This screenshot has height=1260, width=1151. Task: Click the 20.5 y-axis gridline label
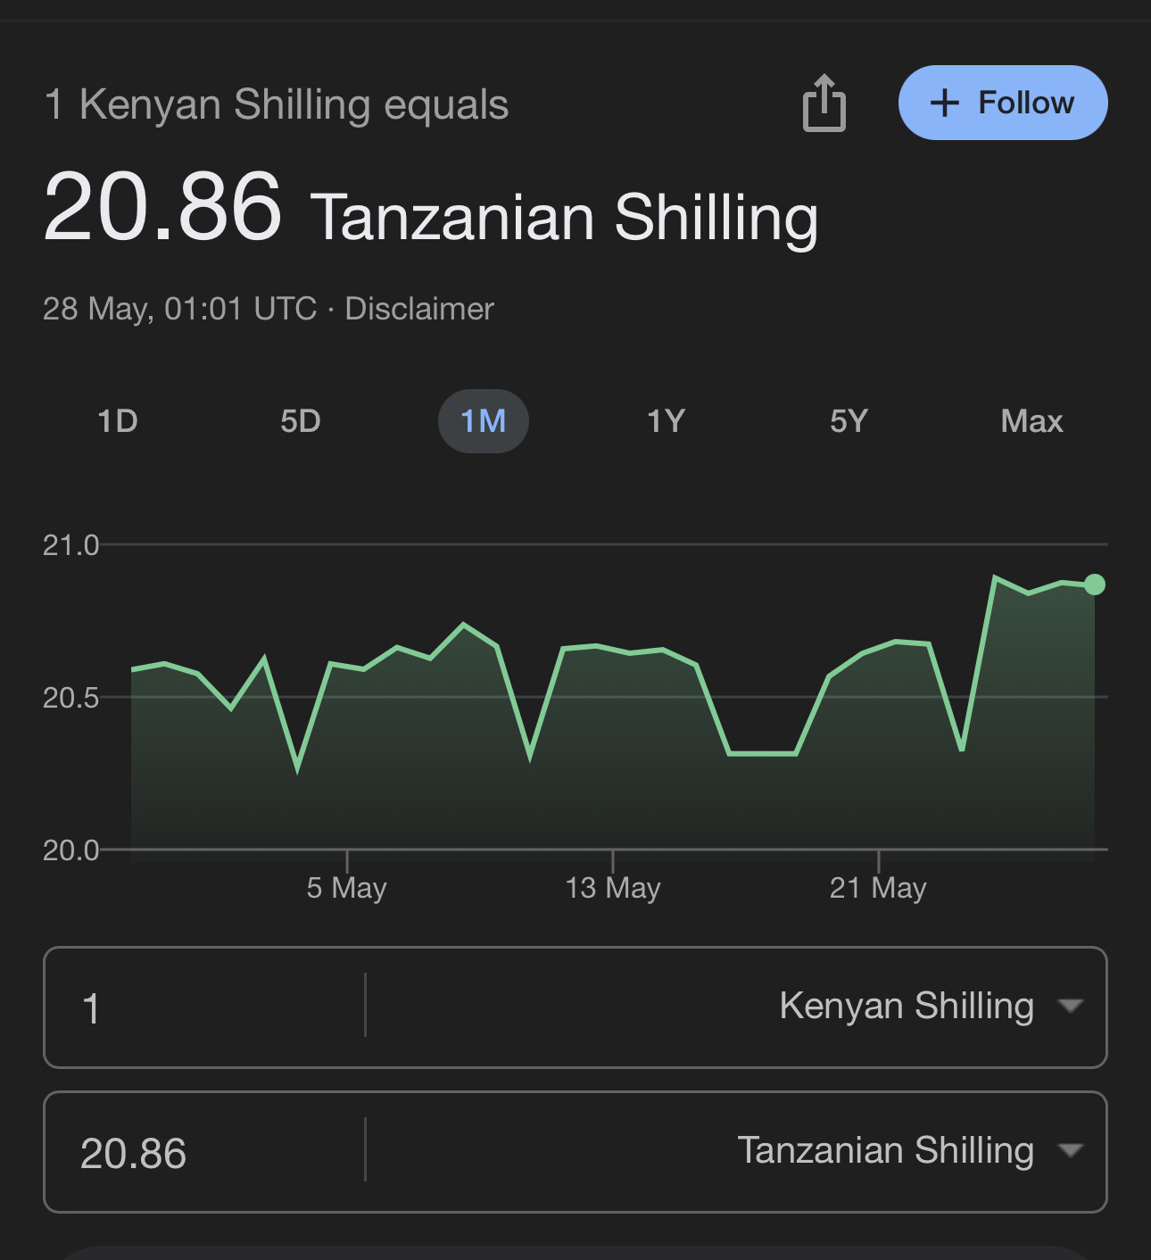coord(70,698)
